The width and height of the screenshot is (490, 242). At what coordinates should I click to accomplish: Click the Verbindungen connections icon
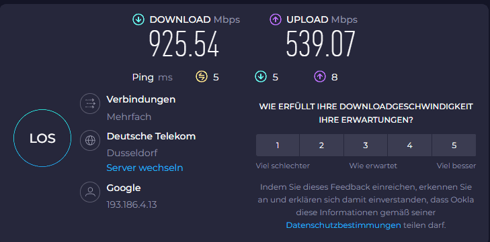[x=90, y=103]
